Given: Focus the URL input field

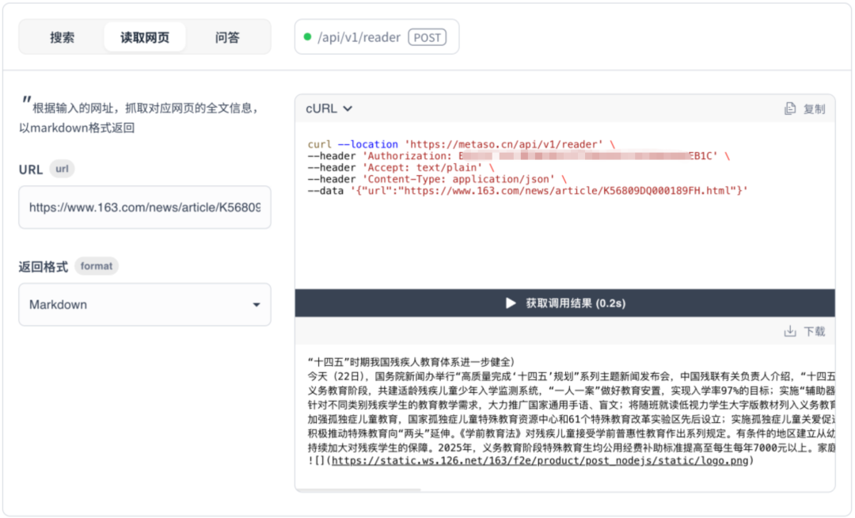Looking at the screenshot, I should [145, 208].
